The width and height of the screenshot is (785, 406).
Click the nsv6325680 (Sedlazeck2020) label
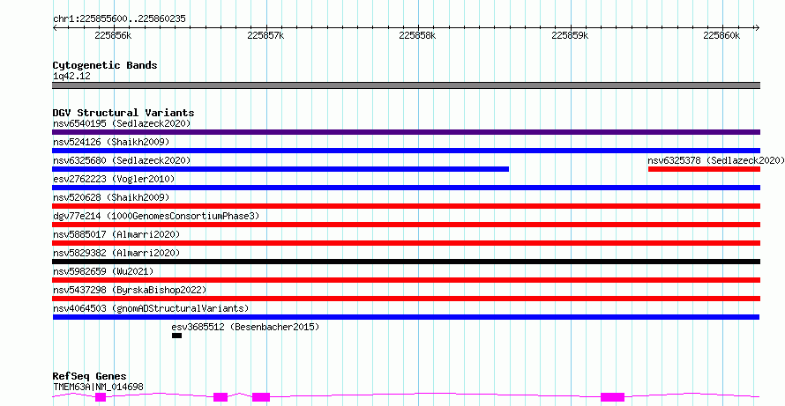click(x=122, y=160)
